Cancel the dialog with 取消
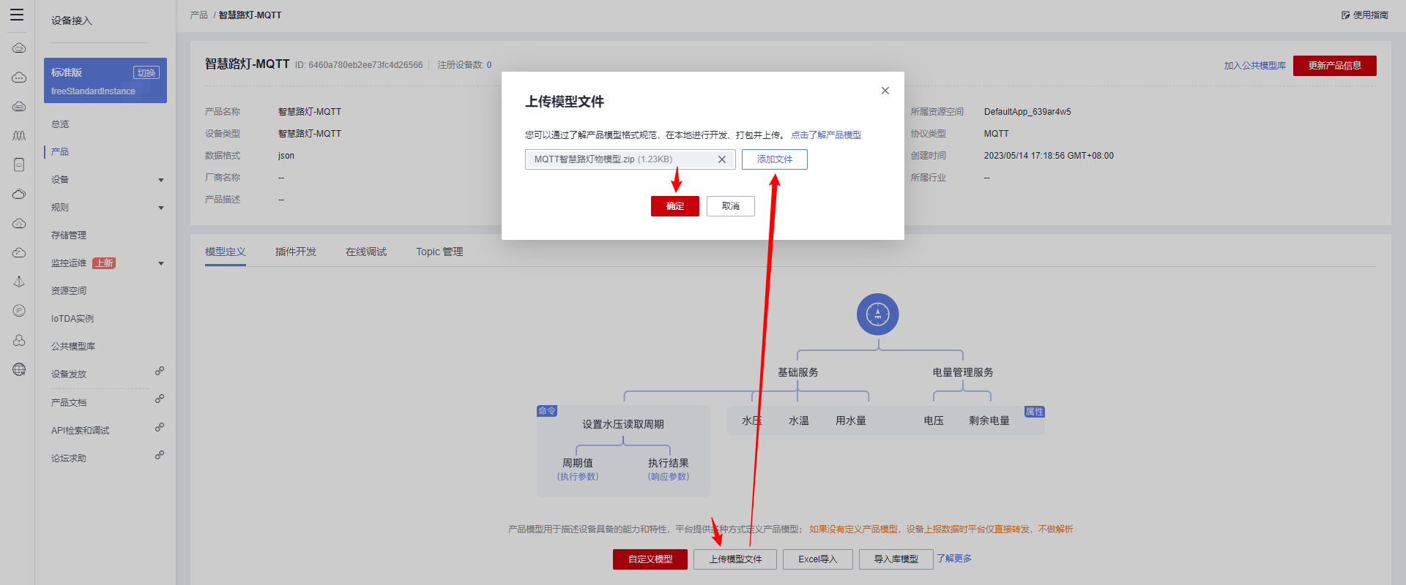The image size is (1406, 585). (731, 206)
